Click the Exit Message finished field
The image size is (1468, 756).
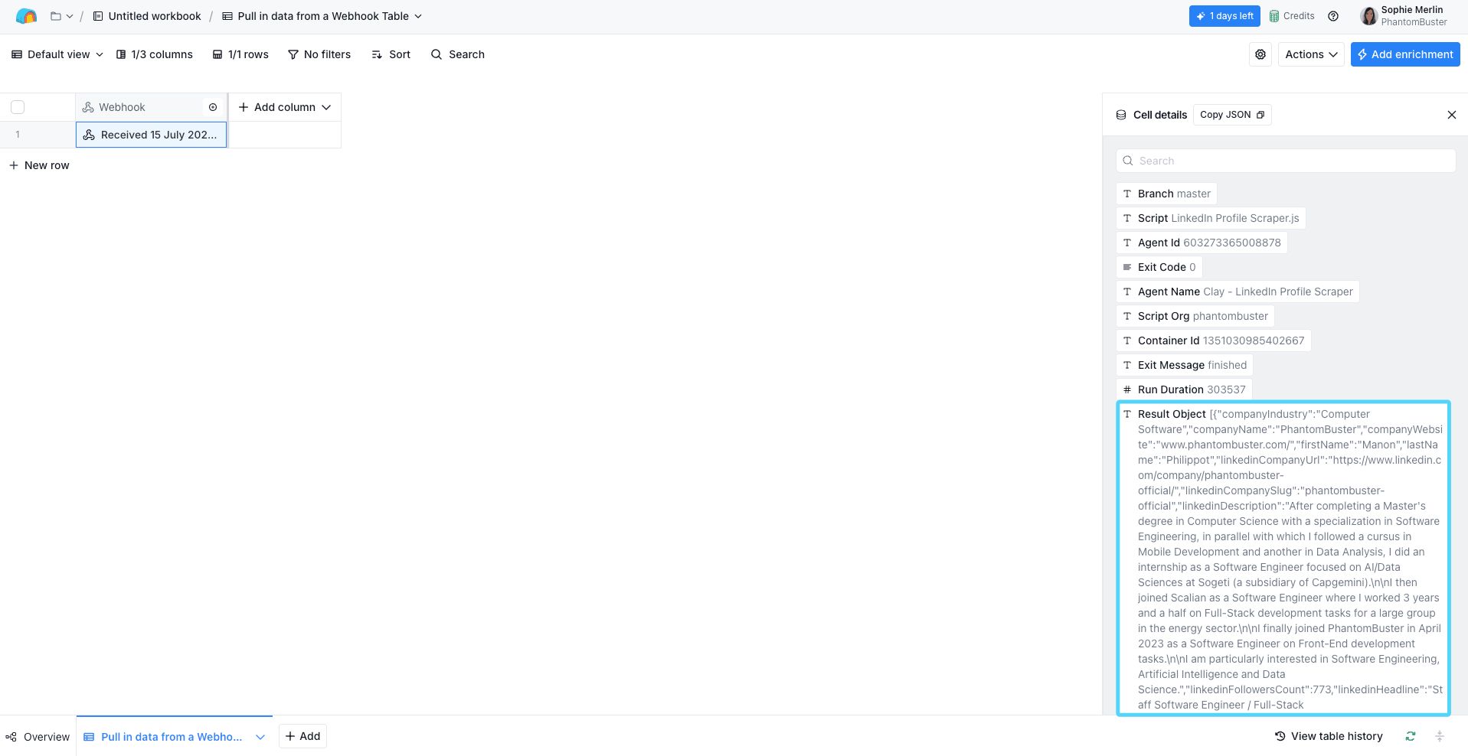tap(1185, 365)
